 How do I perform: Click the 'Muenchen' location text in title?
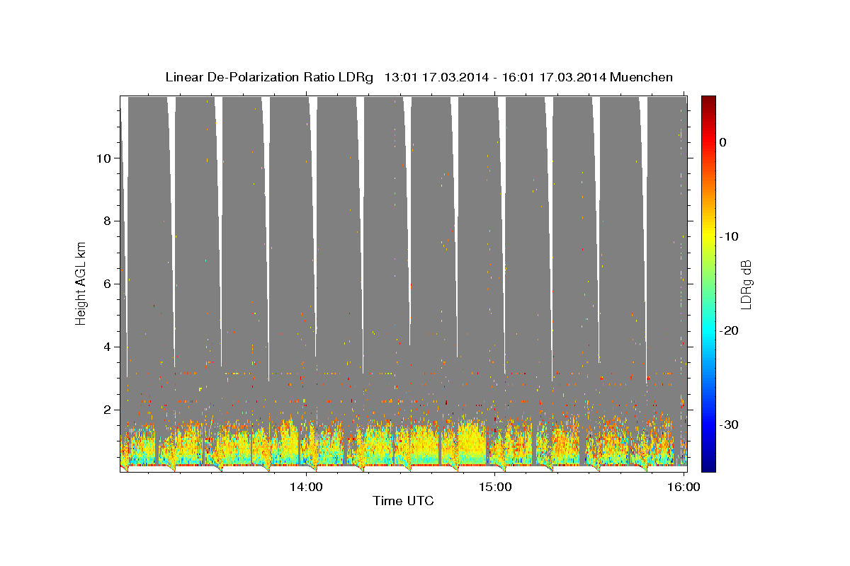point(640,77)
